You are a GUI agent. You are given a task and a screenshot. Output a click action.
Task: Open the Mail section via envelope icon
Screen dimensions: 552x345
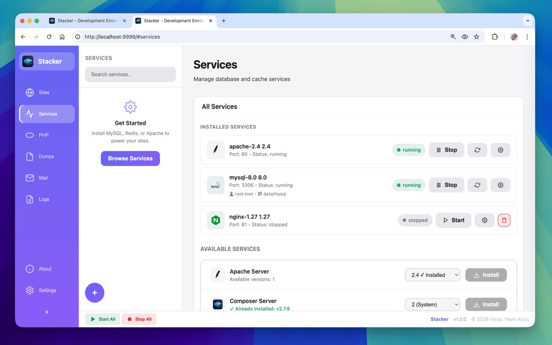point(29,178)
